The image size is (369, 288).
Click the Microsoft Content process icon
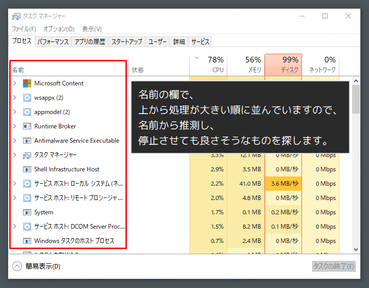(27, 83)
